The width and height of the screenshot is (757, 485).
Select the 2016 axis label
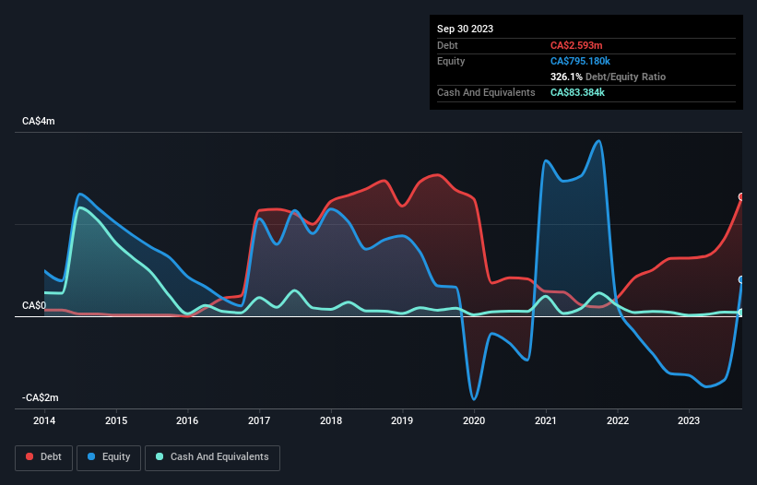pos(187,420)
